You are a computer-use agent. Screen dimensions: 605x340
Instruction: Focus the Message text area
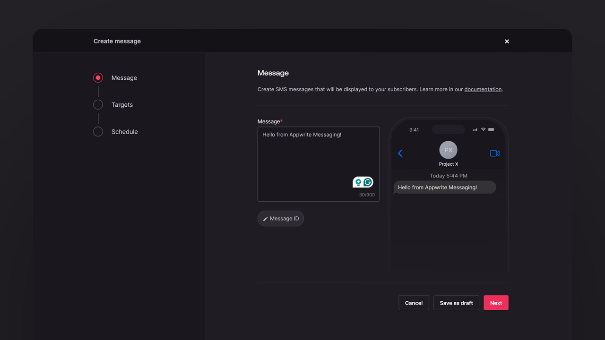point(319,164)
